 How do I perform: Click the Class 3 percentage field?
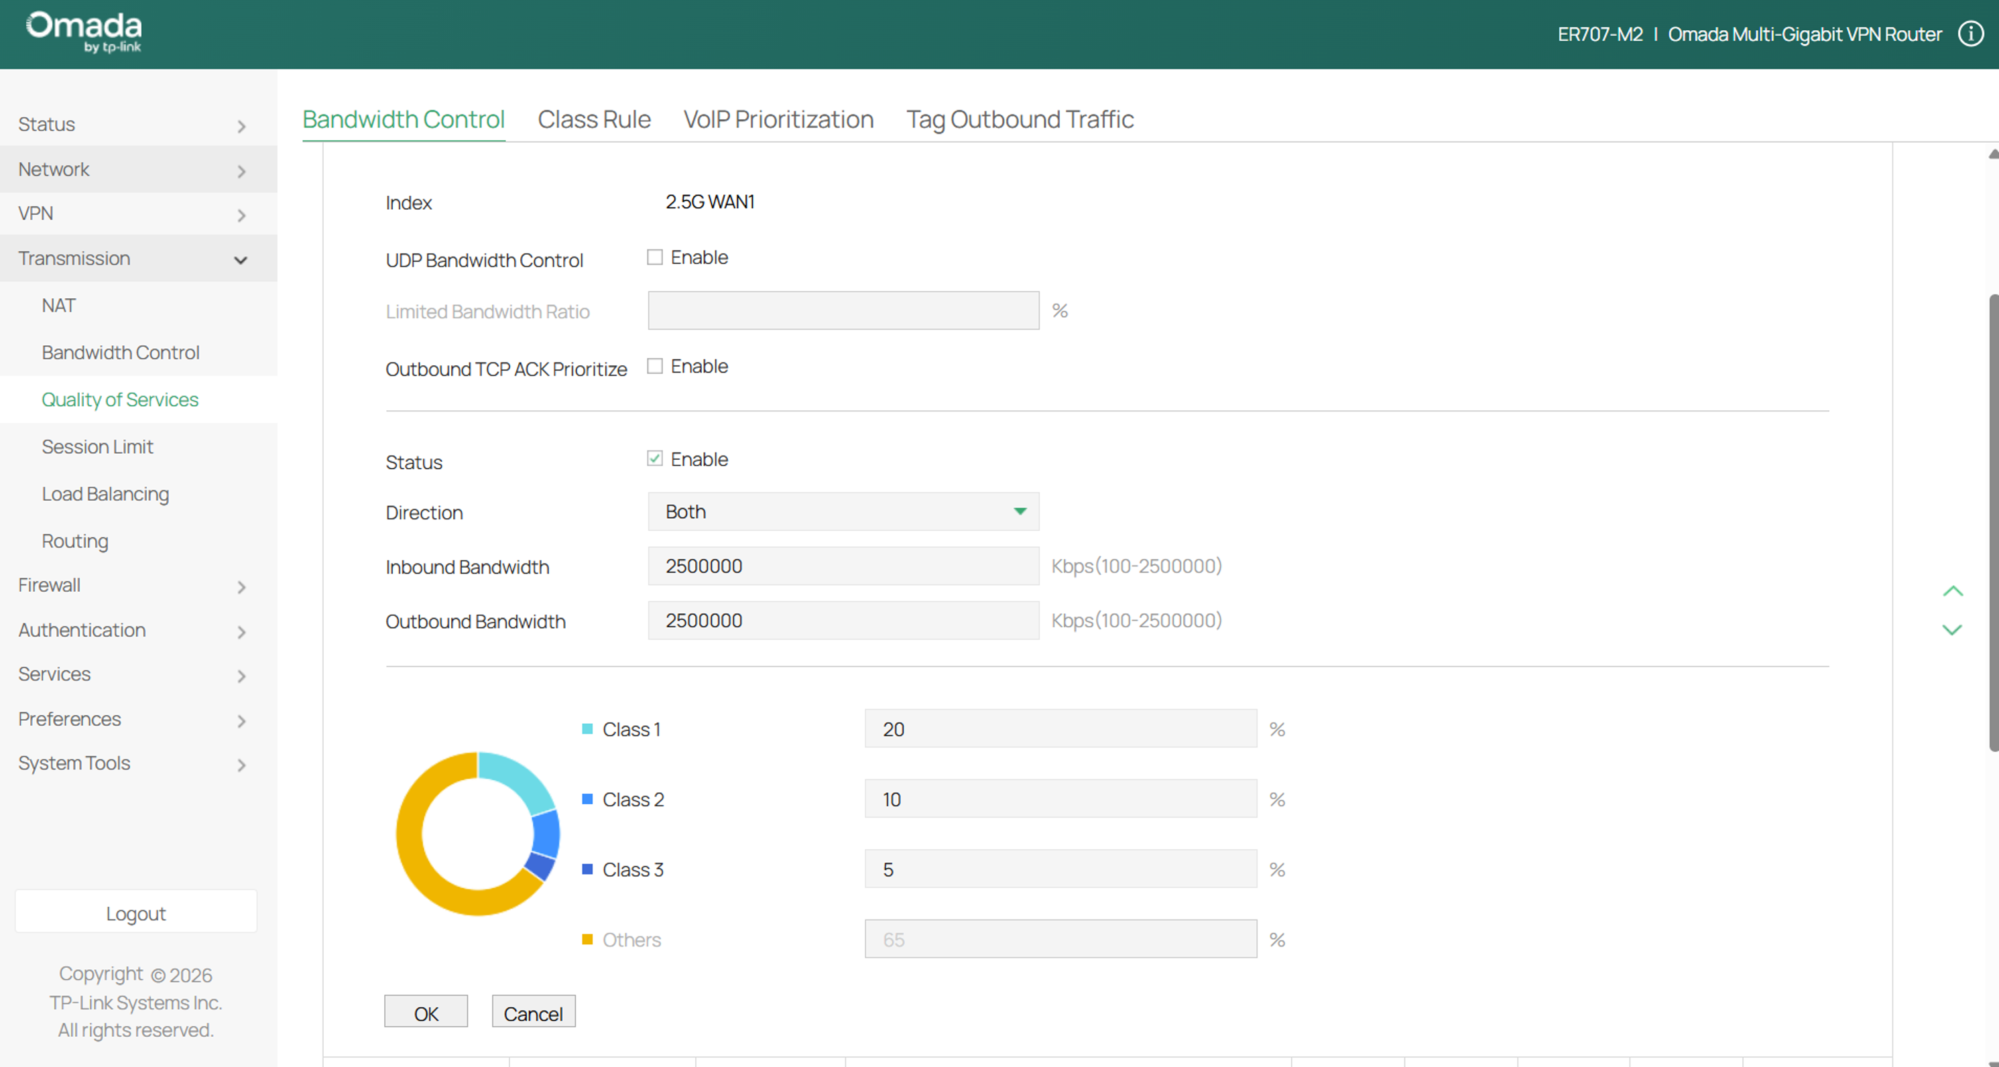(x=1061, y=869)
